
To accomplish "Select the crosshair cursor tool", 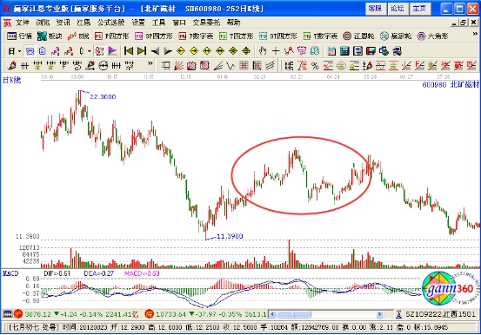I will click(x=276, y=51).
